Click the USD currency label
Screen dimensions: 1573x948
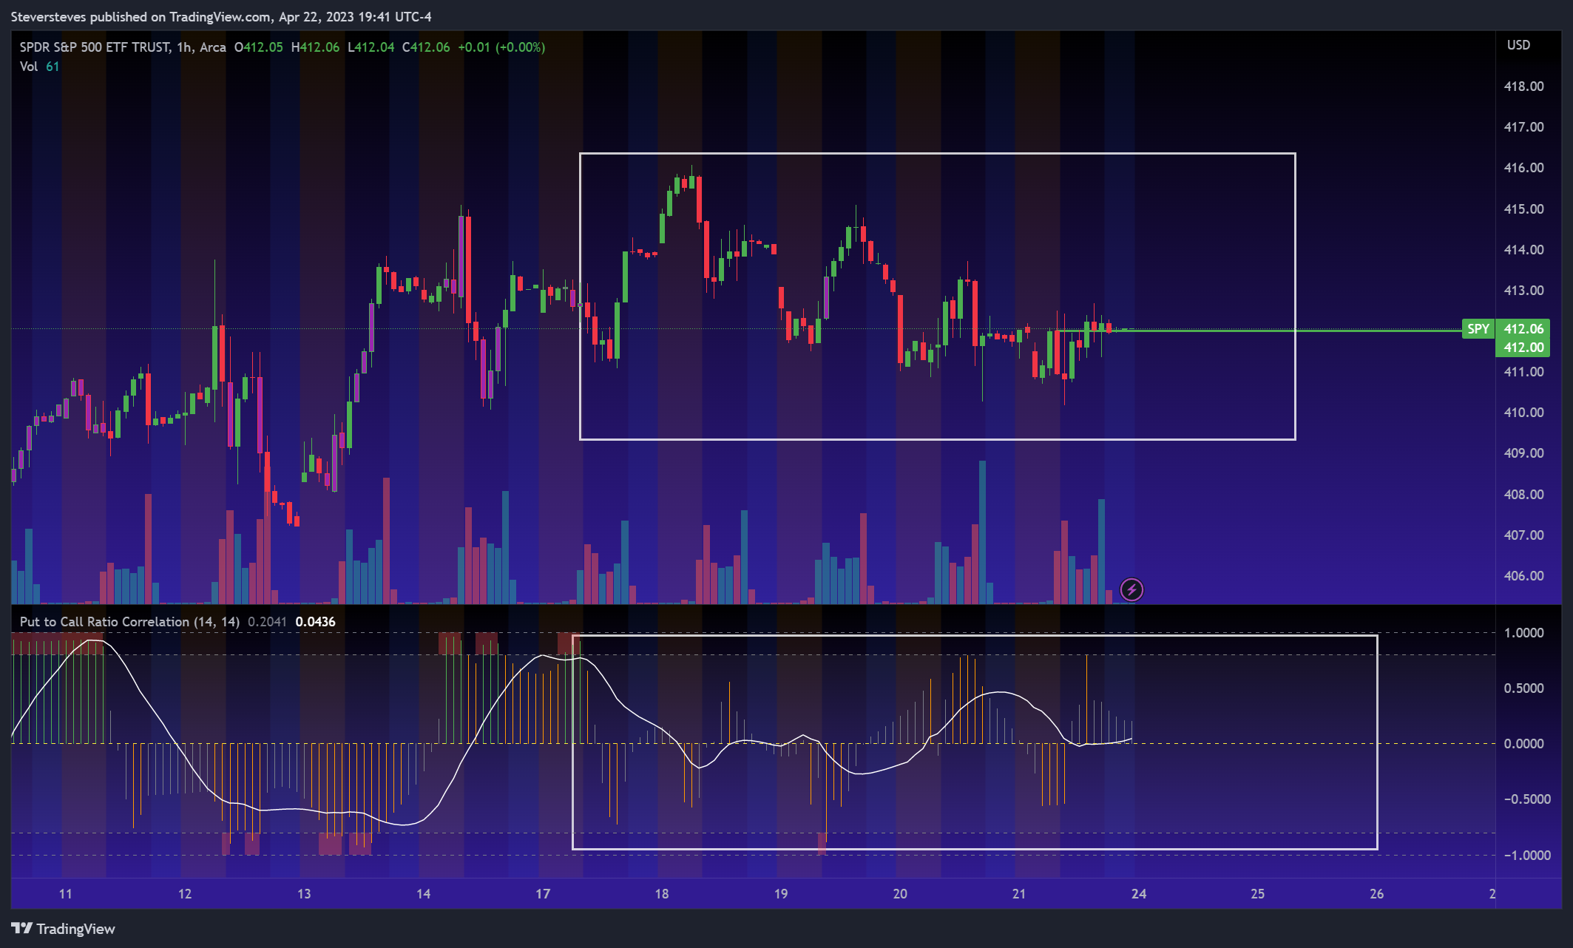[1518, 45]
